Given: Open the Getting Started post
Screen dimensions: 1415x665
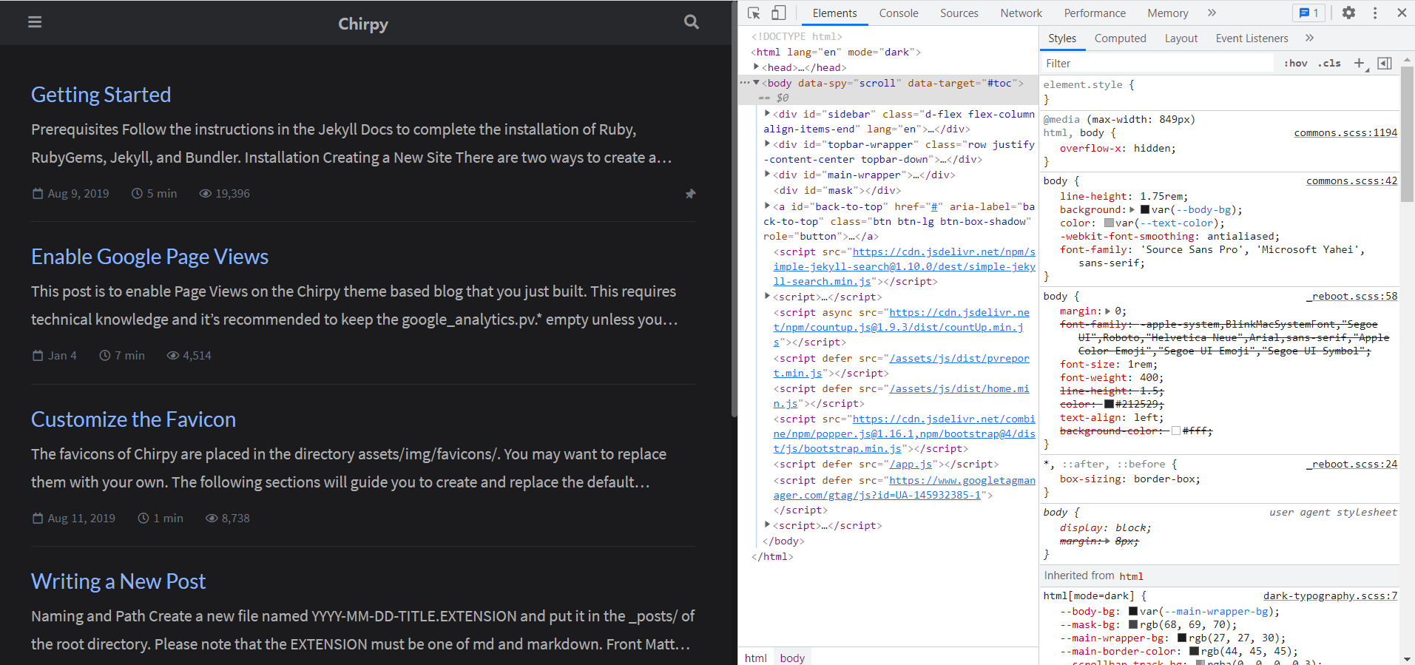Looking at the screenshot, I should tap(101, 95).
